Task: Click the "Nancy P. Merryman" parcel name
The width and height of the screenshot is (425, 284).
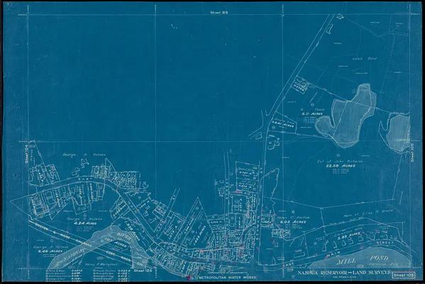Action: (101, 264)
